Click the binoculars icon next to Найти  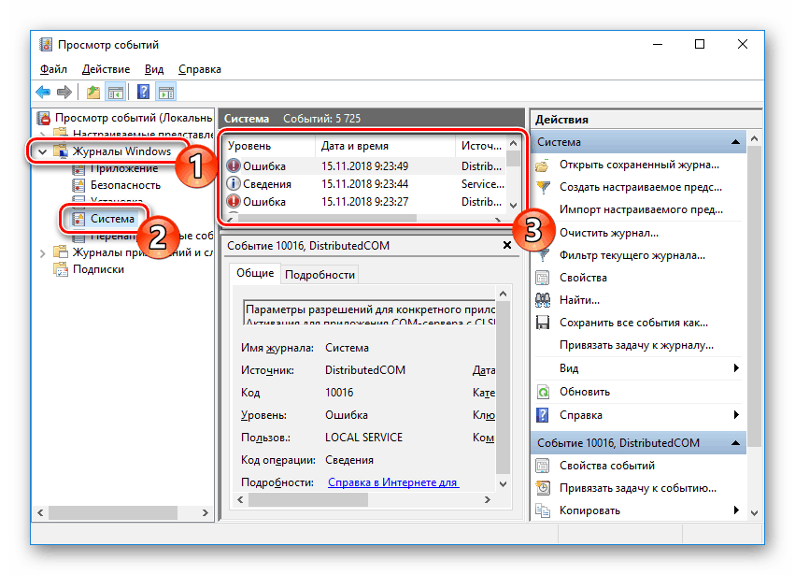click(x=543, y=299)
